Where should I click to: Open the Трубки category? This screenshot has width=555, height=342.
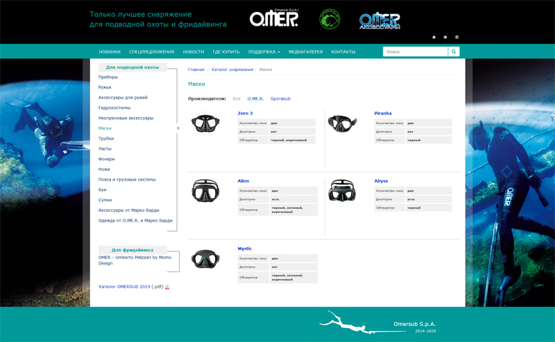(x=106, y=138)
